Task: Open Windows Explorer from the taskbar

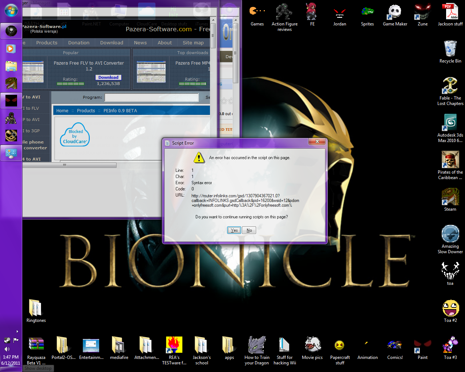Action: coord(11,66)
